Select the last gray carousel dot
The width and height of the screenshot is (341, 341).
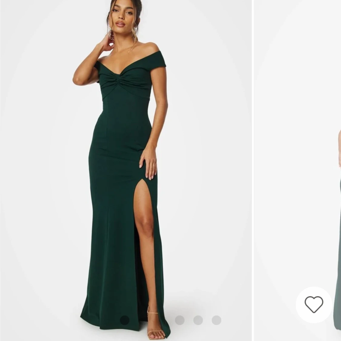(216, 320)
